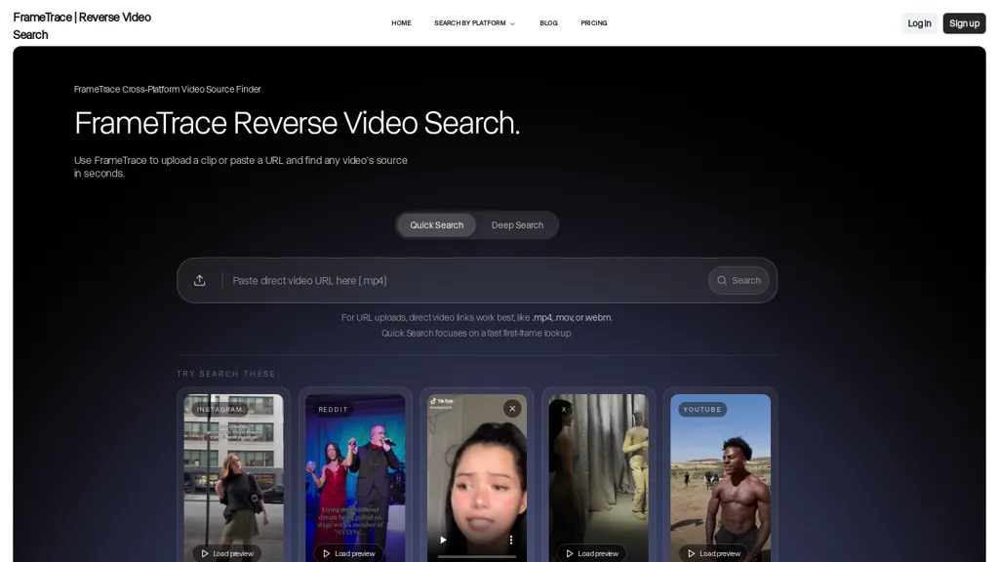Load preview for the YouTube sample
999x562 pixels.
[x=713, y=553]
